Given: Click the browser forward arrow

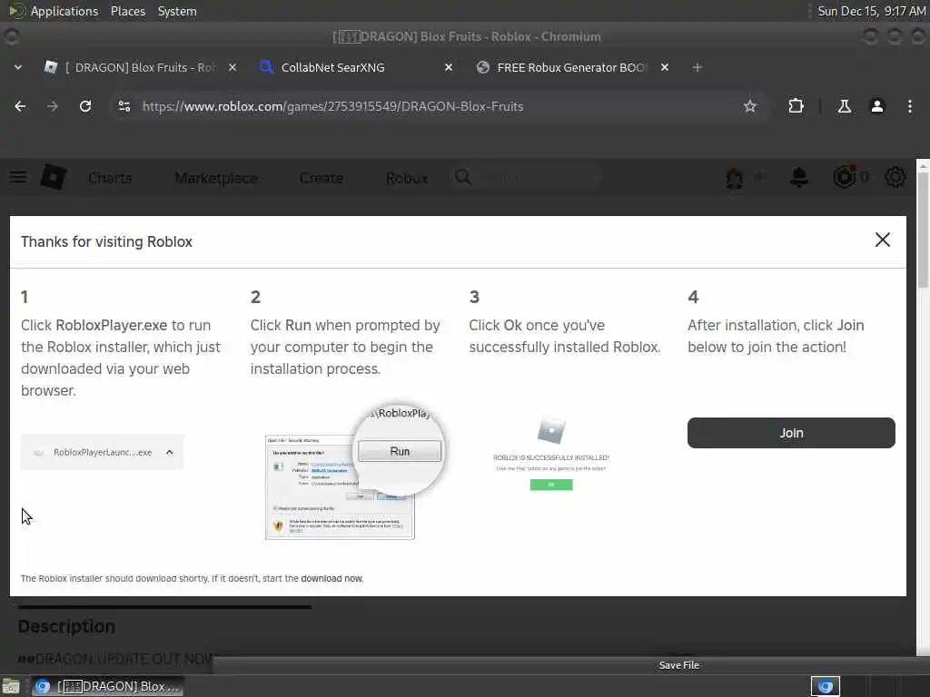Looking at the screenshot, I should point(52,106).
